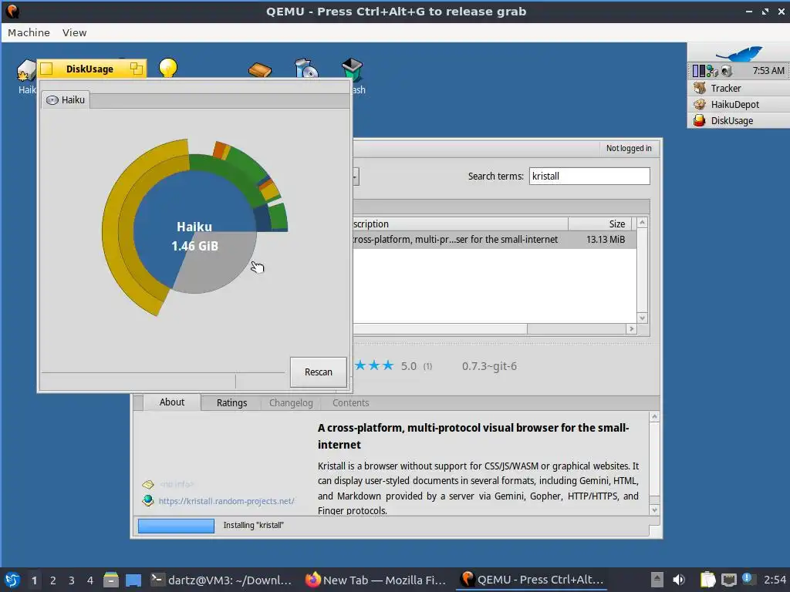Switch to host workspace 4
The width and height of the screenshot is (790, 592).
pyautogui.click(x=89, y=580)
